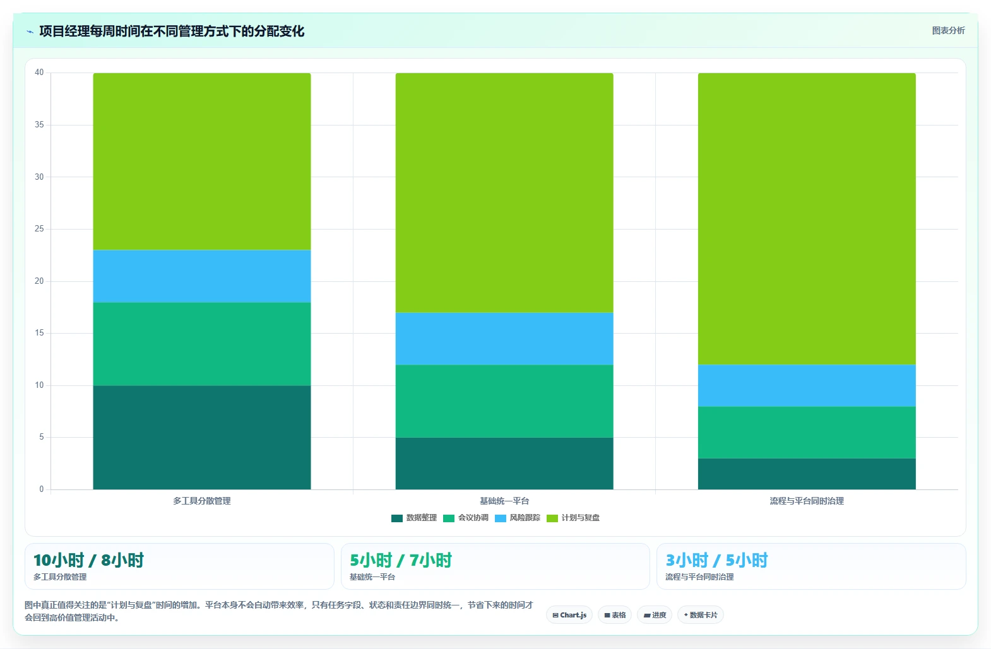This screenshot has width=991, height=649.
Task: Click the 流程与平台同时治理 x-axis label
Action: click(807, 501)
